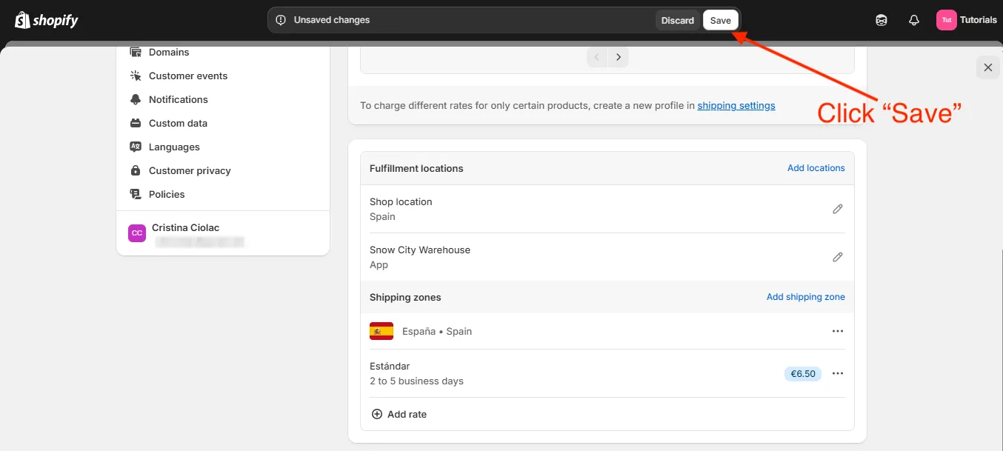Screen dimensions: 1003x451
Task: Select the Policies sidebar entry
Action: pyautogui.click(x=164, y=194)
